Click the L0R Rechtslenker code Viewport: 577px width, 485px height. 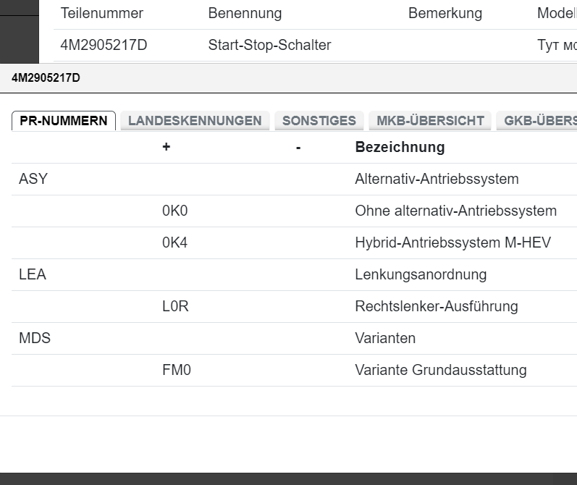click(x=175, y=306)
